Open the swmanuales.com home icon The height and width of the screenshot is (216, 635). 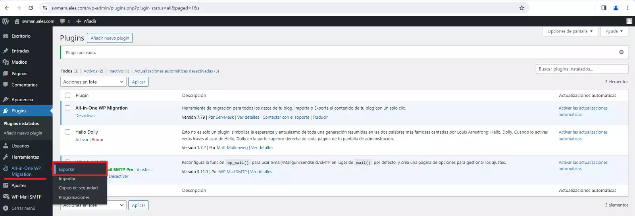[x=17, y=21]
